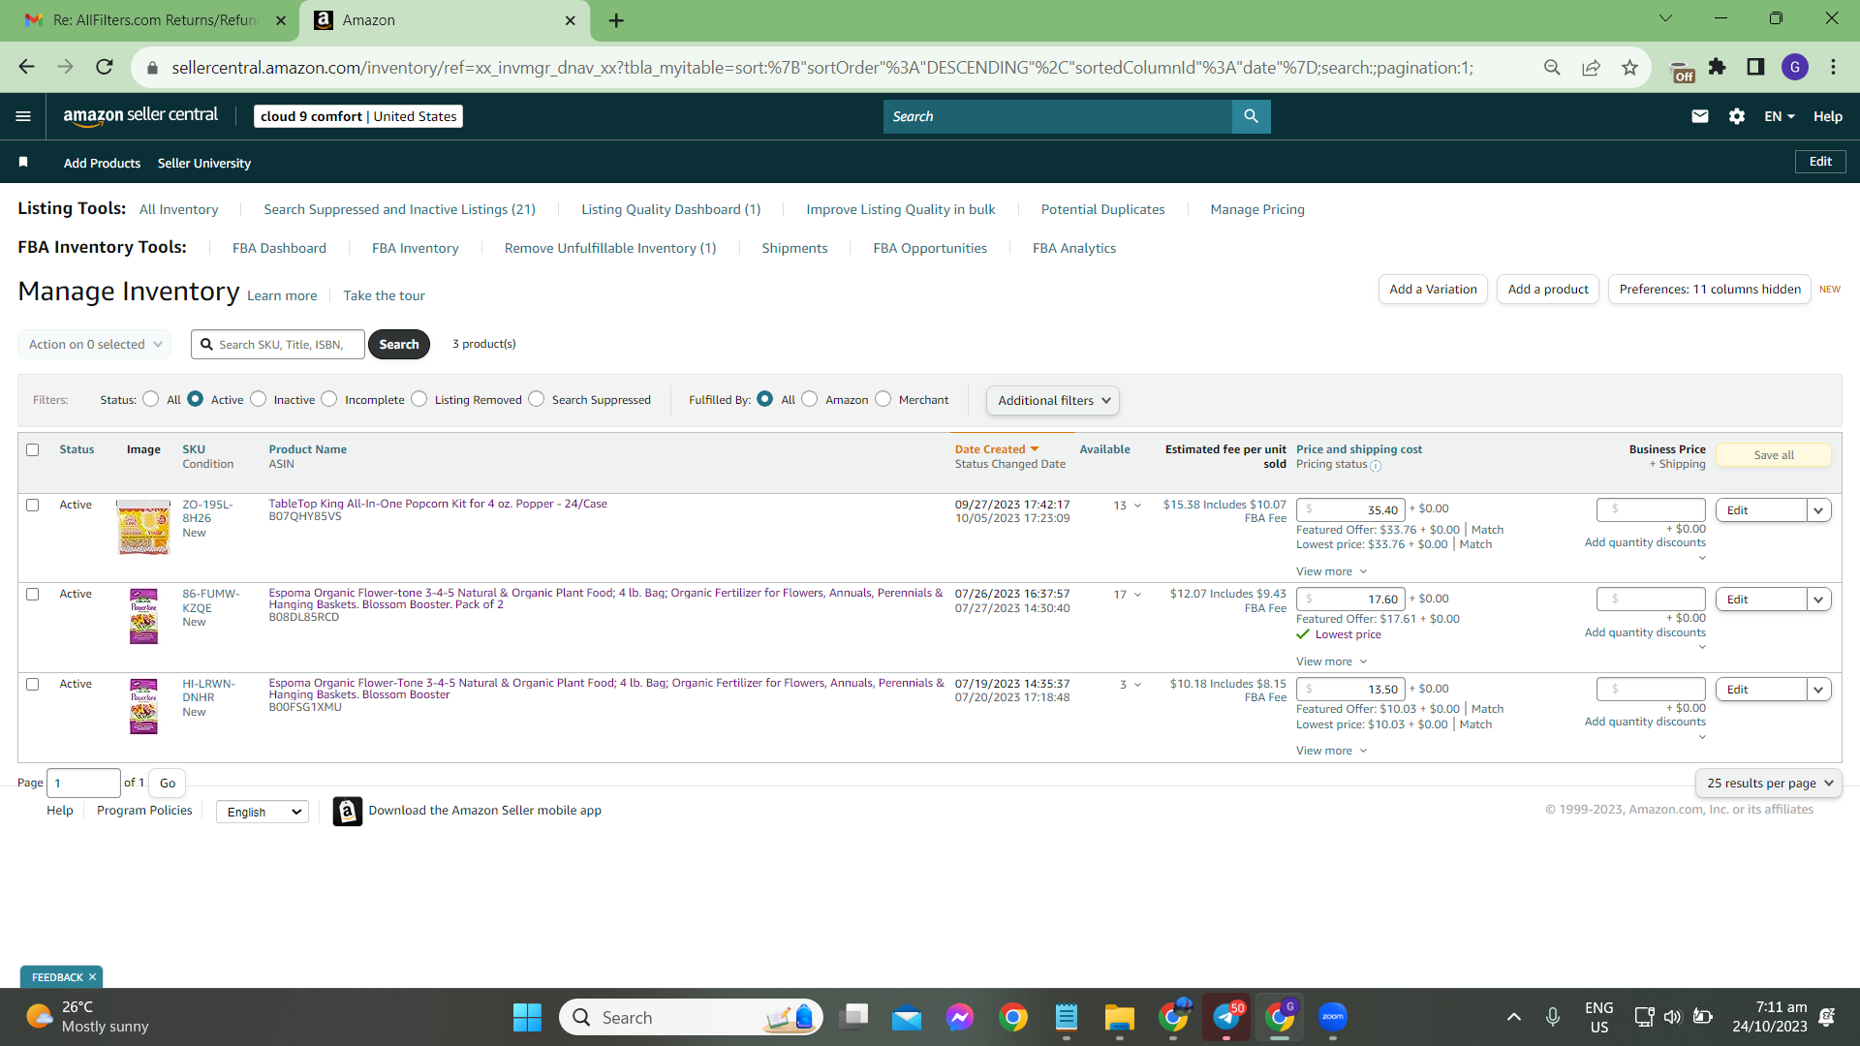This screenshot has width=1860, height=1046.
Task: Open Preferences: 11 columns hidden
Action: [x=1710, y=289]
